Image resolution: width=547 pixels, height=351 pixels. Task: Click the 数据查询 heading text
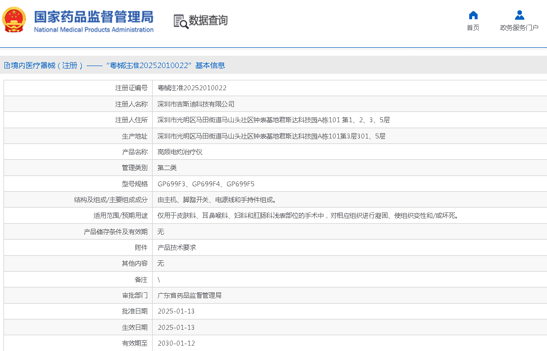point(208,21)
